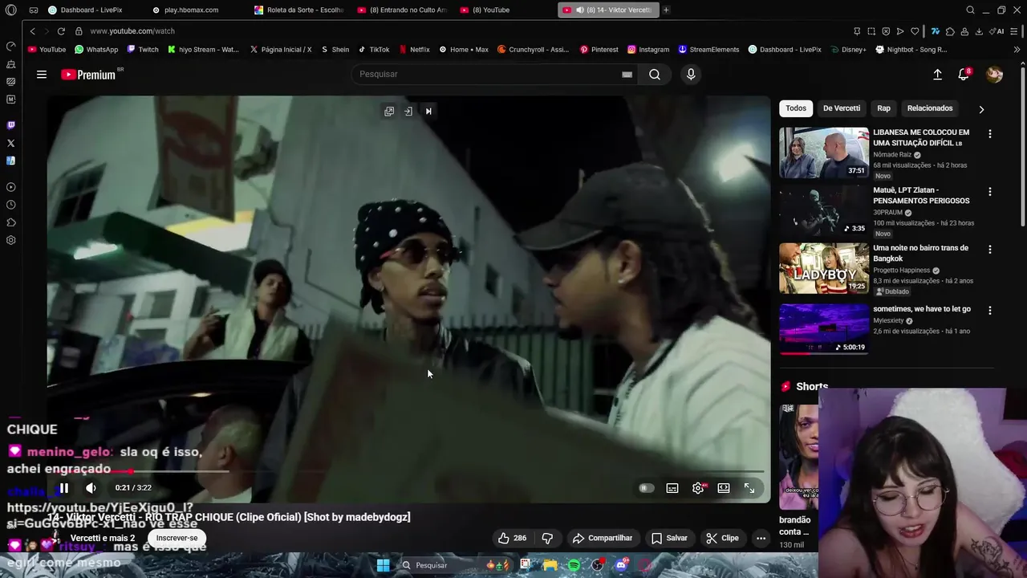Open File Explorer from the taskbar
Screen dimensions: 1027x578
[550, 565]
